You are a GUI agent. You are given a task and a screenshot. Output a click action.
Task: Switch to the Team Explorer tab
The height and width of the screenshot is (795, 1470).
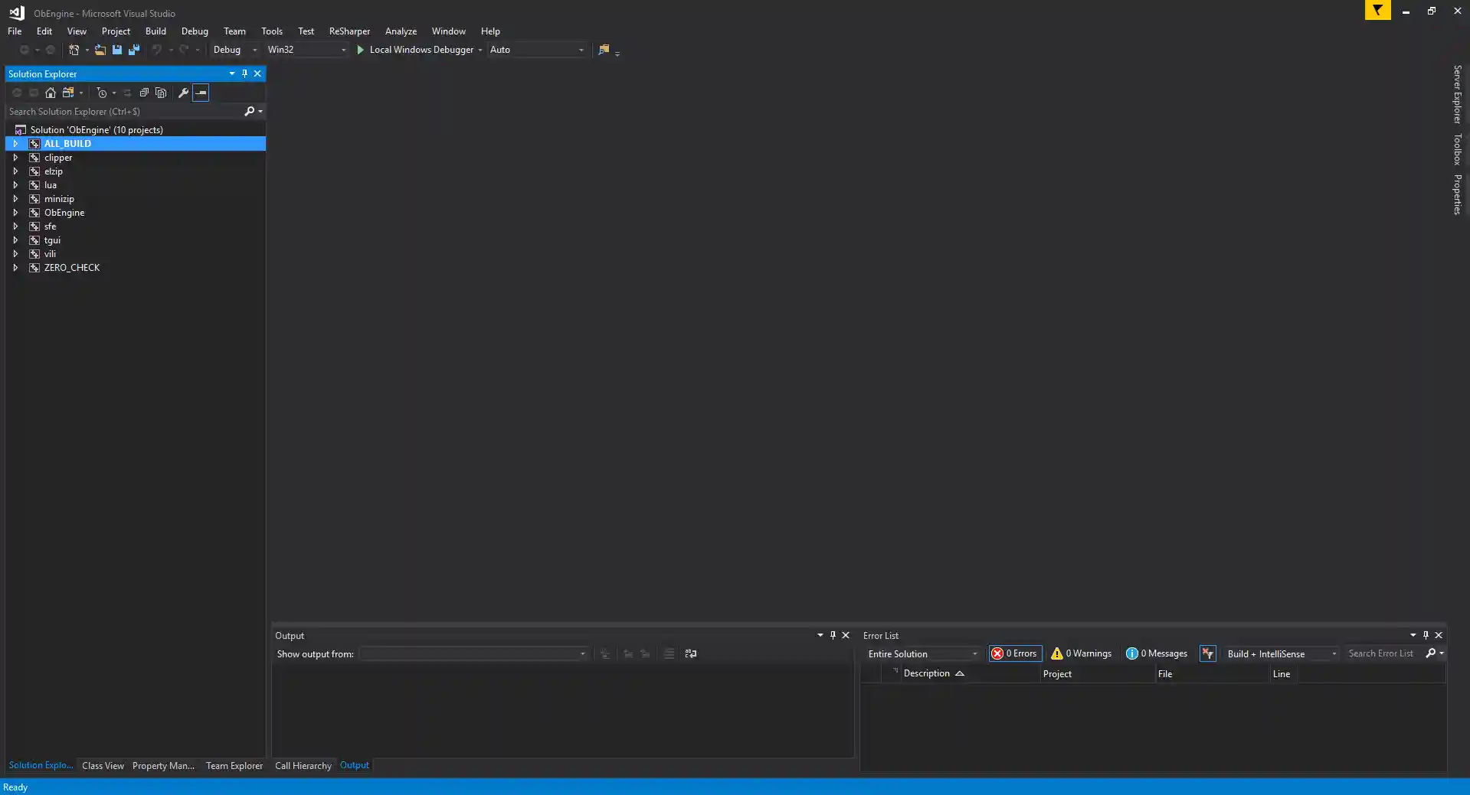point(234,765)
